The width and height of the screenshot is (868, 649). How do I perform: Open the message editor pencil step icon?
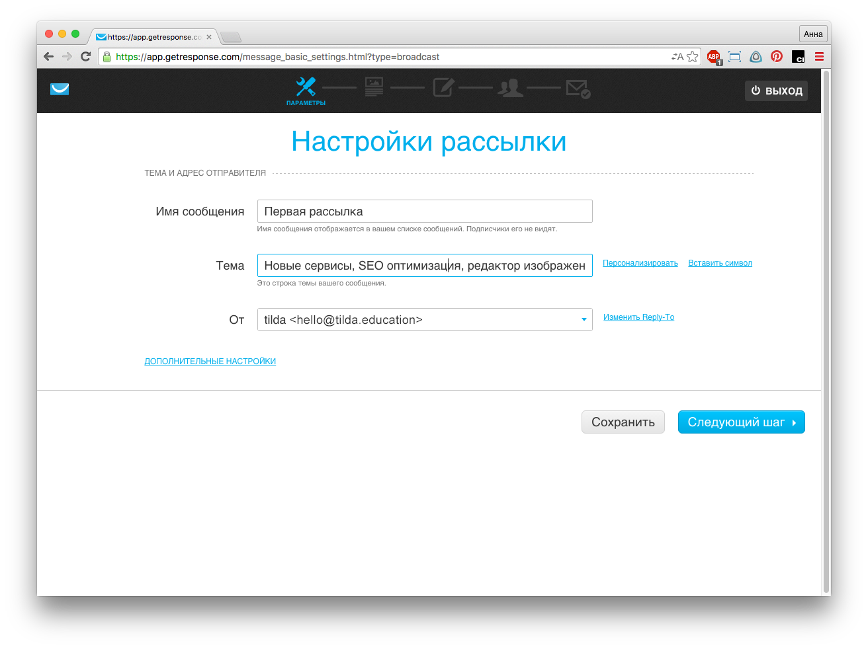pos(443,87)
